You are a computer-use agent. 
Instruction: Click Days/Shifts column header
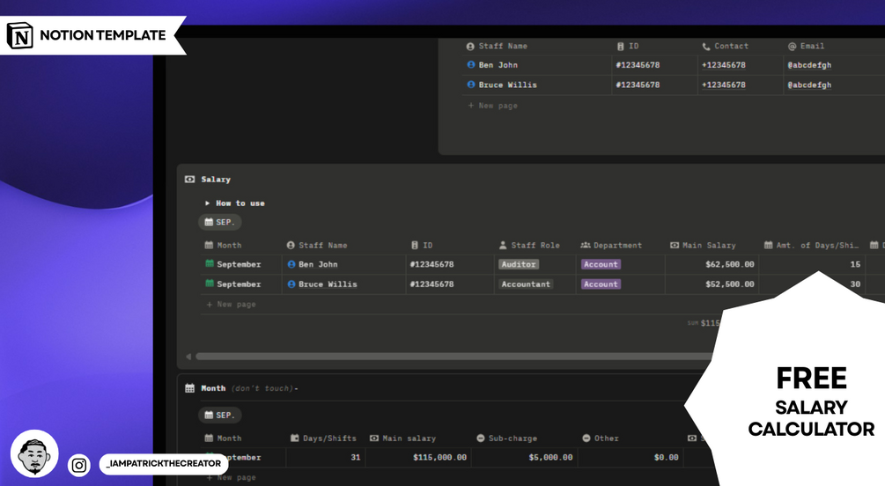click(x=323, y=438)
